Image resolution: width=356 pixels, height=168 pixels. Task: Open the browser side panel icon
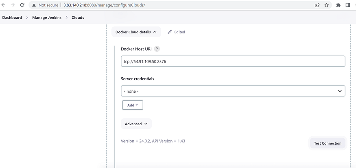coord(347,5)
